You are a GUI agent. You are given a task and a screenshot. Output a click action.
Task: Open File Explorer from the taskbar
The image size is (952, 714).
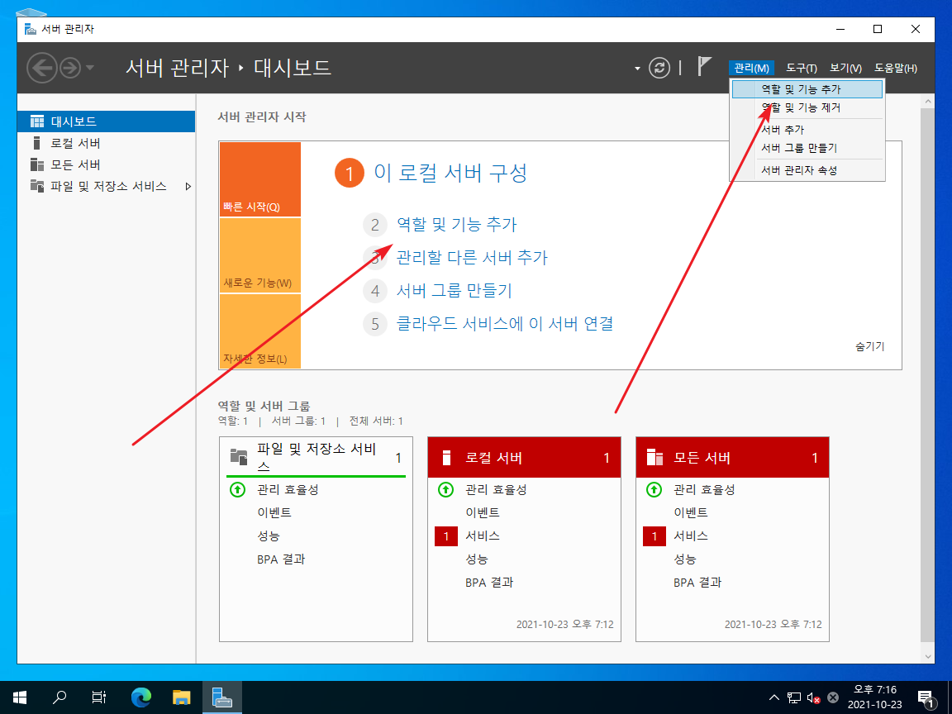click(x=181, y=697)
